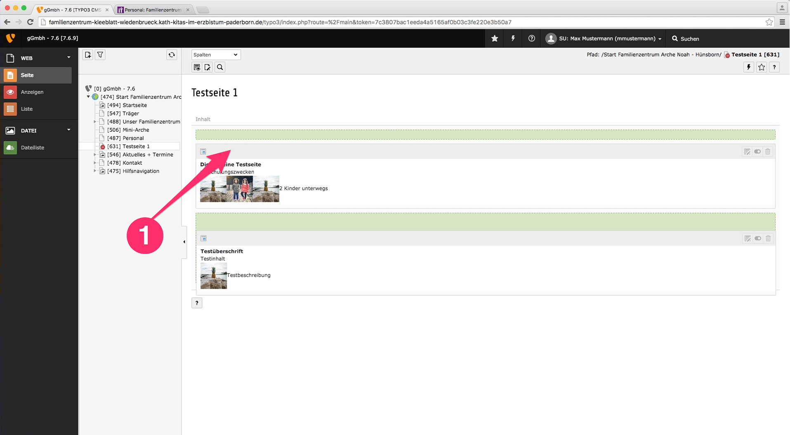Screen dimensions: 790x435
Task: Select the Dateiliste module
Action: point(32,148)
